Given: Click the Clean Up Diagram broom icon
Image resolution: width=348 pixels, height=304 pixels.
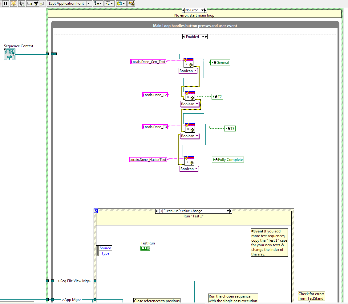Looking at the screenshot, I should pyautogui.click(x=131, y=3).
